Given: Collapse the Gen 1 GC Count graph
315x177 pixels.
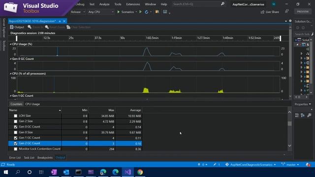Looking at the screenshot, I should pyautogui.click(x=11, y=96).
